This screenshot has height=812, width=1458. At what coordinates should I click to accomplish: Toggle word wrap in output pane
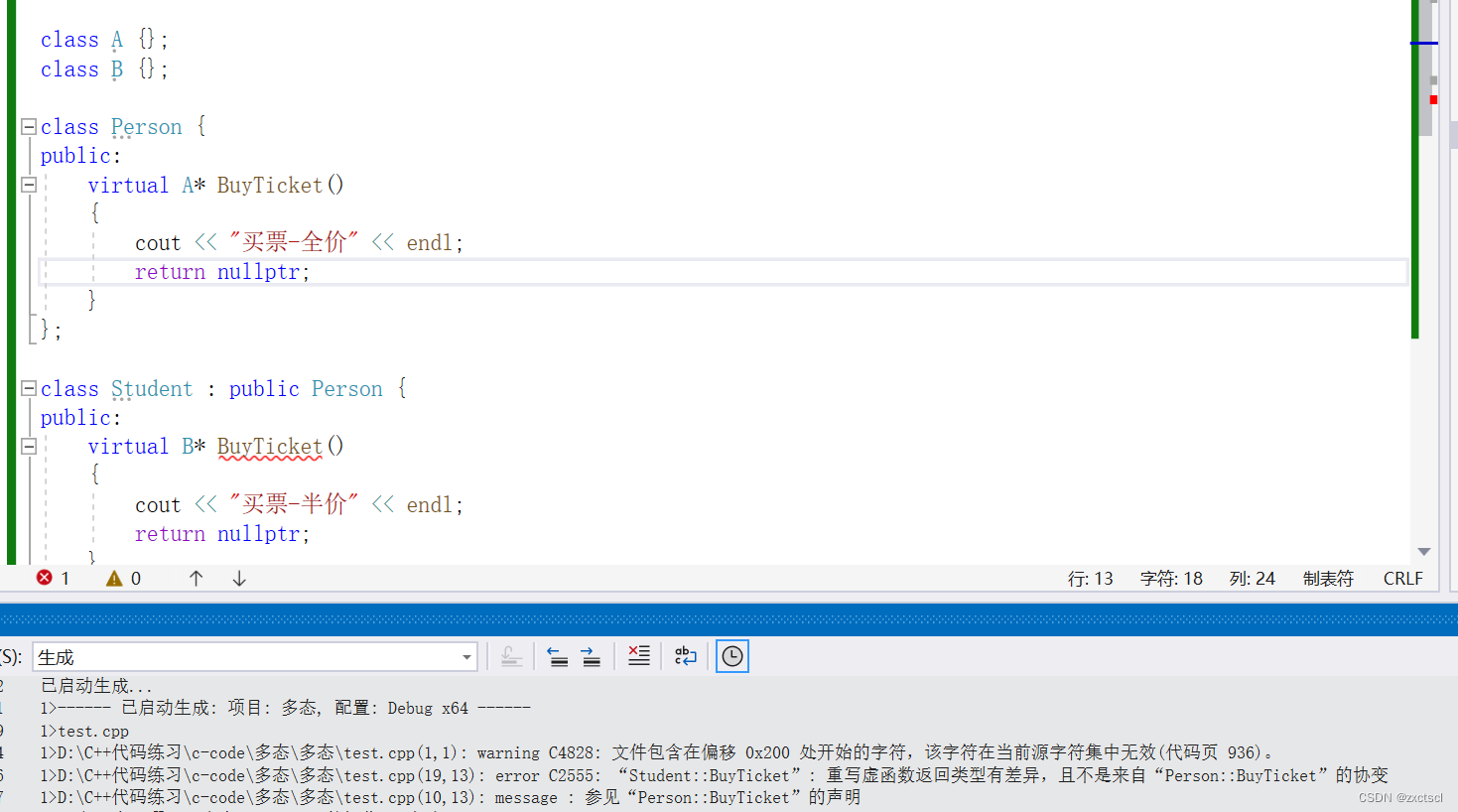(x=685, y=656)
